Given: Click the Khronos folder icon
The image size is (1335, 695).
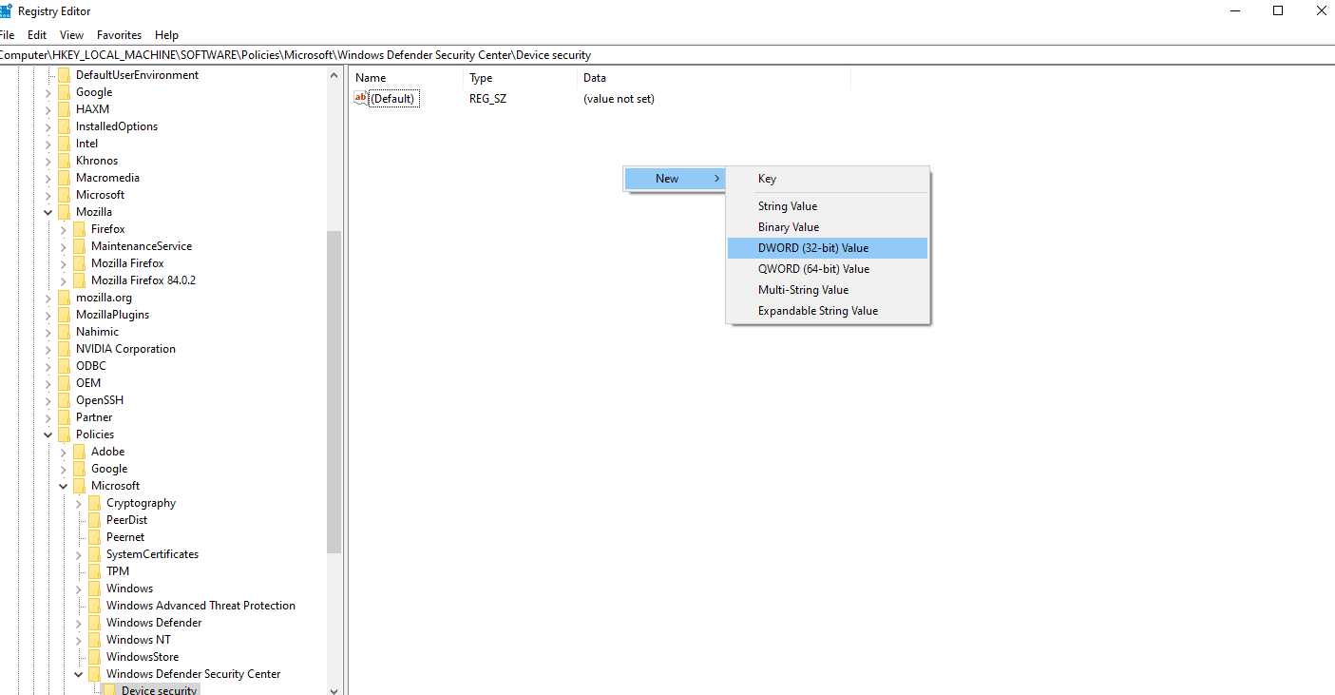Looking at the screenshot, I should [x=64, y=161].
